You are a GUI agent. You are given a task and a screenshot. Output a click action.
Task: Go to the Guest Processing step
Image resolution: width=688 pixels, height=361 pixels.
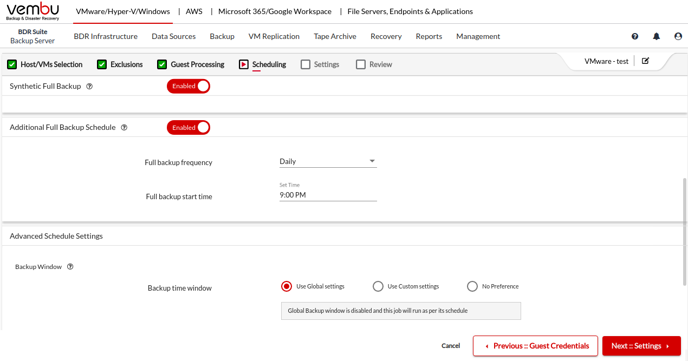click(197, 64)
